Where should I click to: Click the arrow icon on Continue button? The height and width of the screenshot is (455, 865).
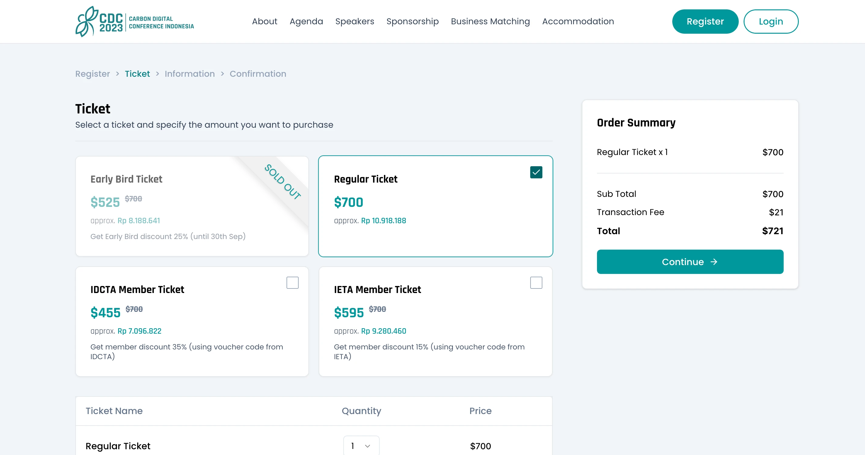(714, 262)
